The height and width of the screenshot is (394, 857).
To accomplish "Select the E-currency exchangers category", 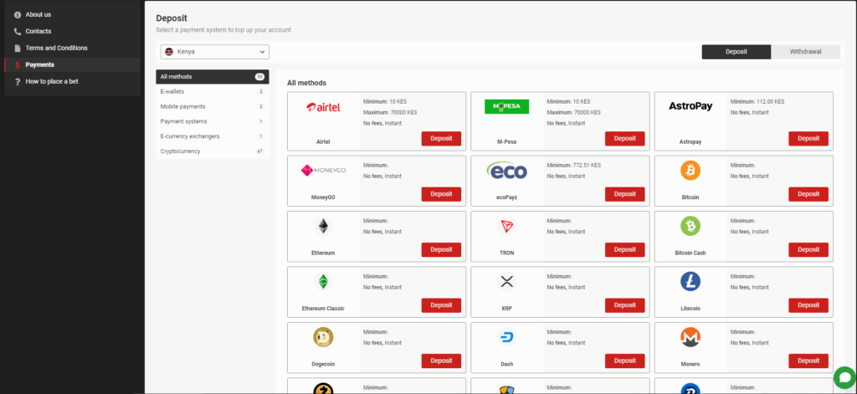I will [212, 136].
